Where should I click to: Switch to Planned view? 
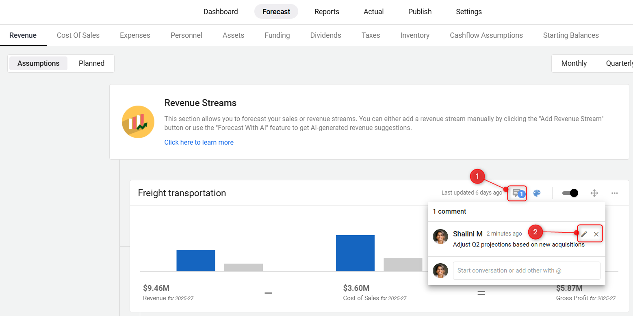(91, 63)
